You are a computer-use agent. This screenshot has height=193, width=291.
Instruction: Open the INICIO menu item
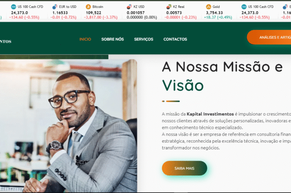point(85,39)
